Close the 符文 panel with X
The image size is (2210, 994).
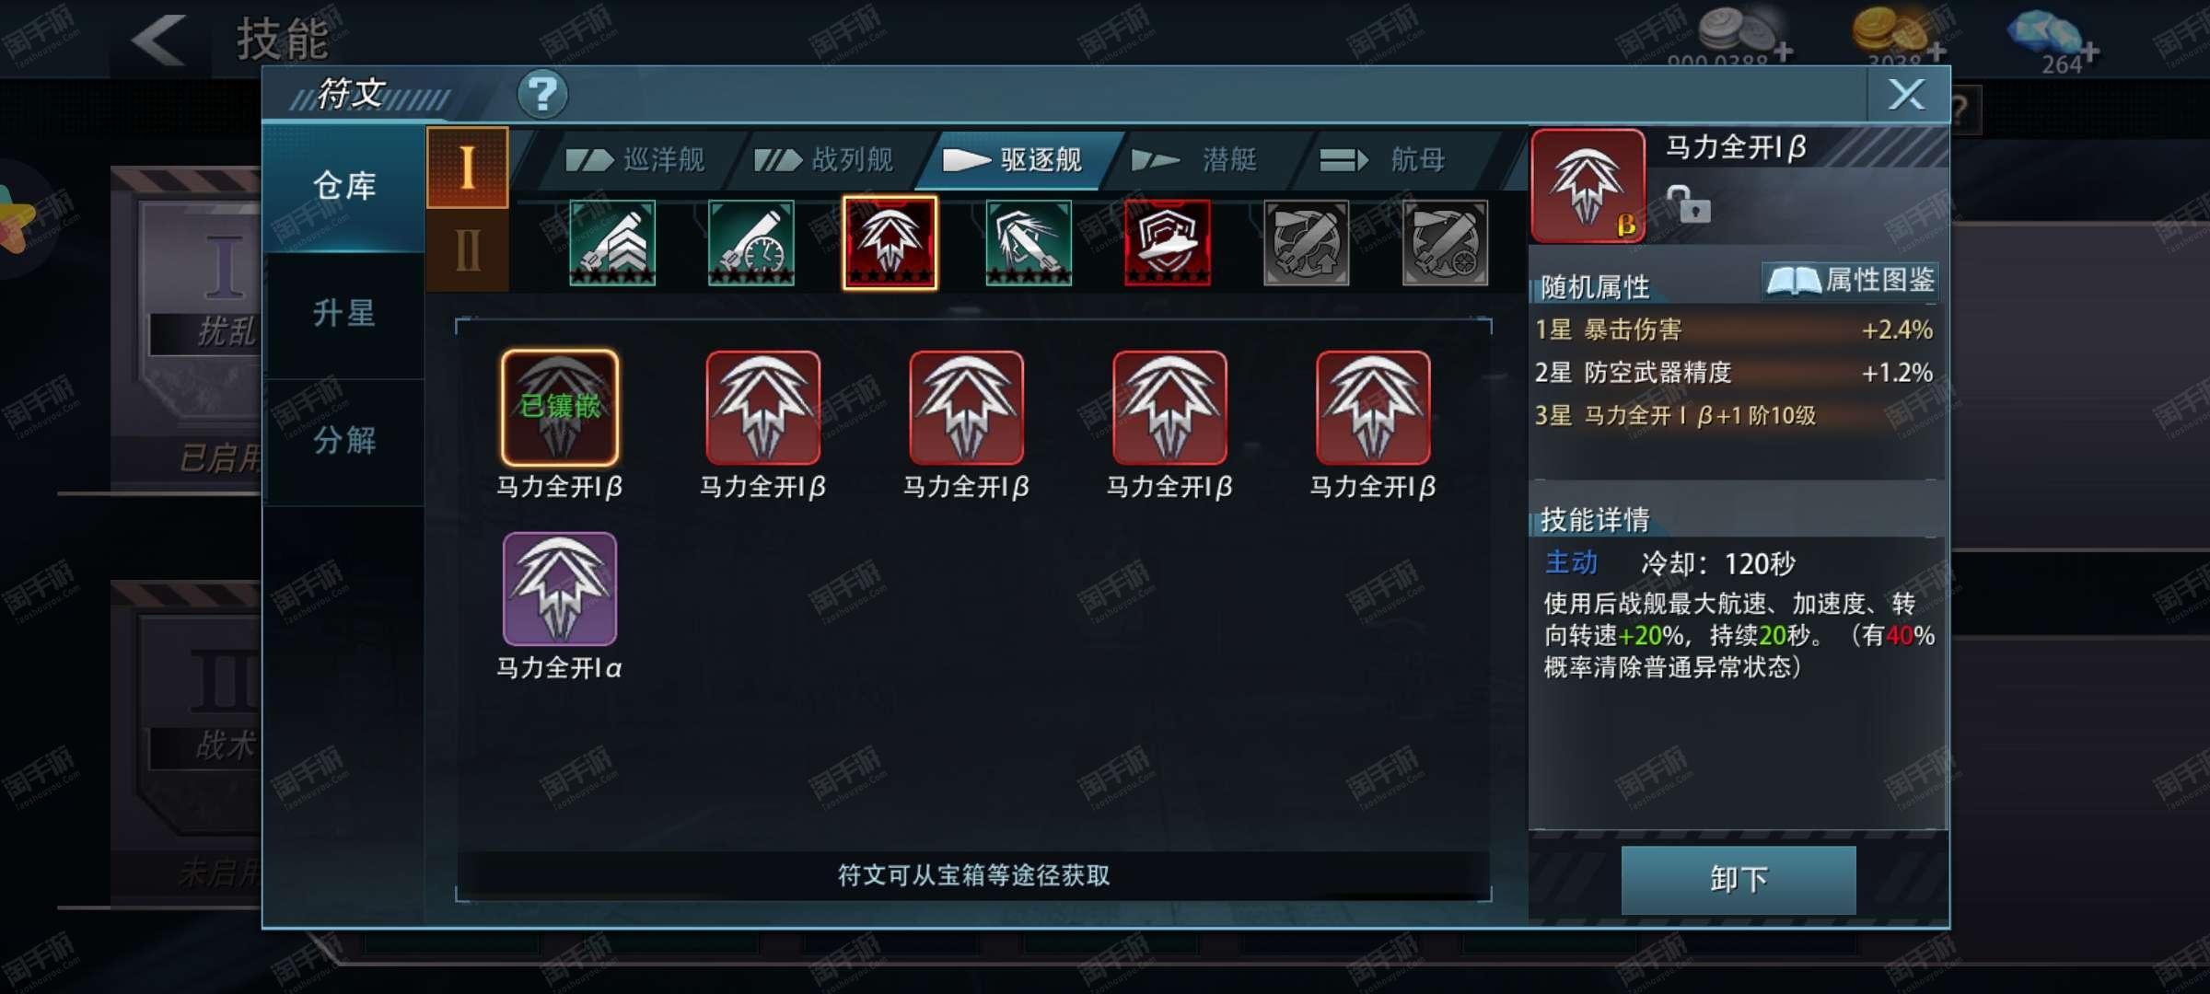(x=1906, y=94)
